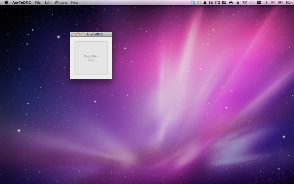Image resolution: width=294 pixels, height=184 pixels.
Task: Open the Help menu
Action: 75,3
